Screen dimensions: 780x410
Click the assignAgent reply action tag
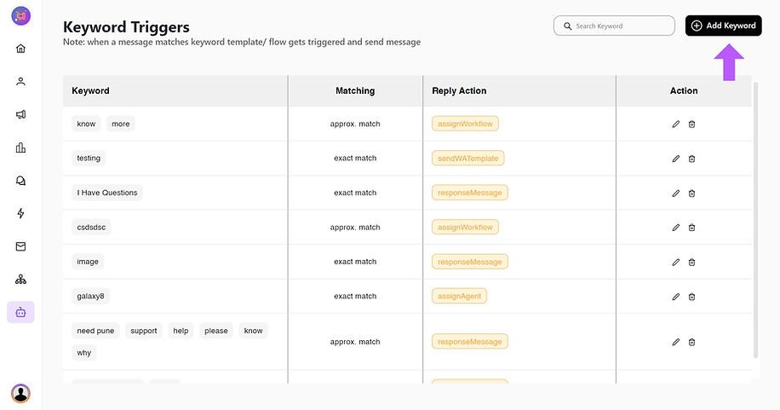pyautogui.click(x=459, y=296)
